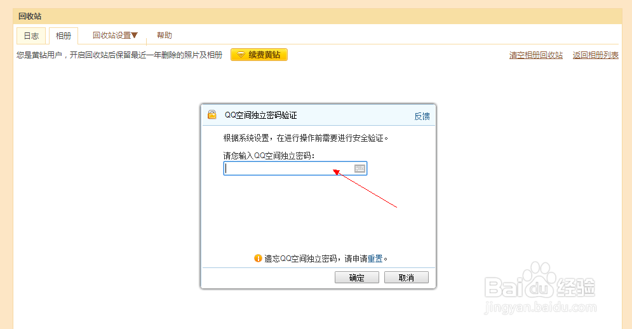632x329 pixels.
Task: Expand the 回收站设置 dropdown menu
Action: [115, 36]
